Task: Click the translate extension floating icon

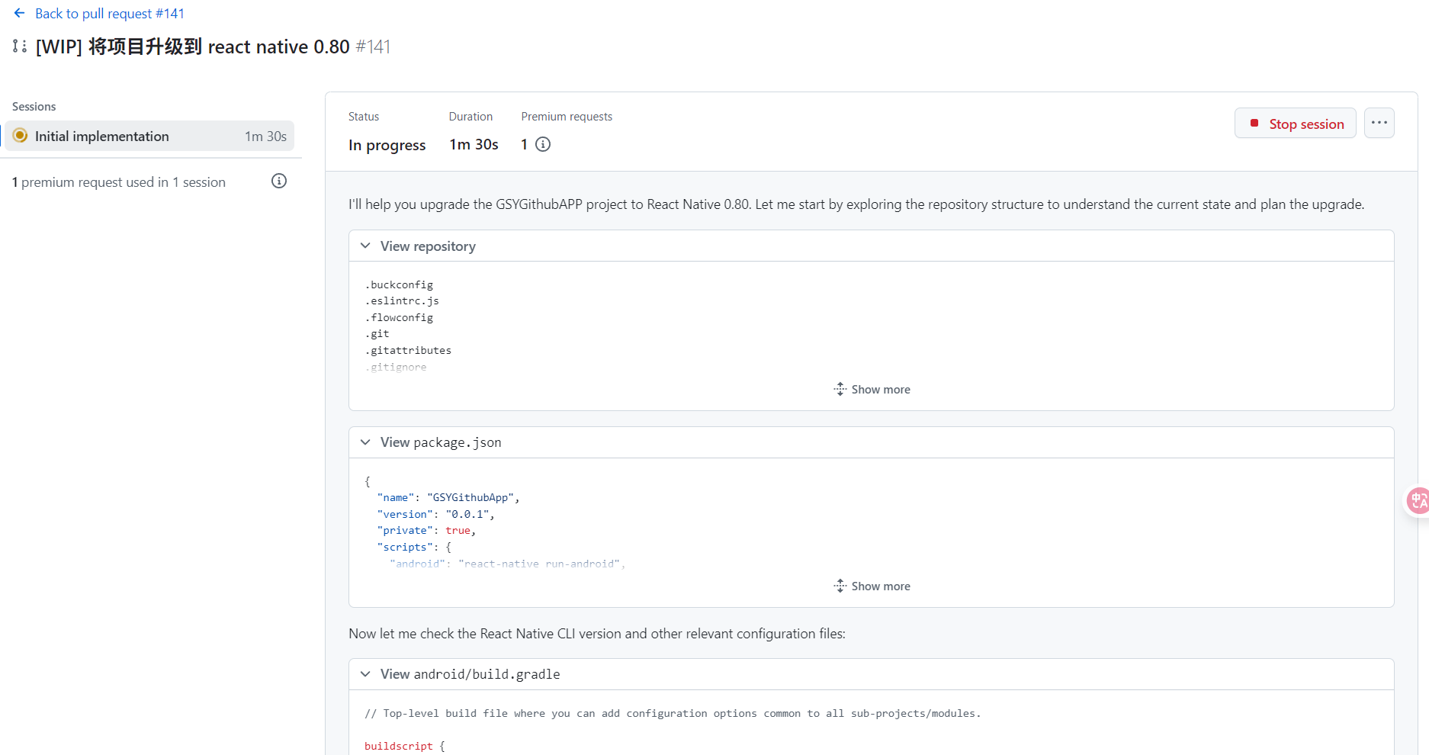Action: click(x=1418, y=500)
